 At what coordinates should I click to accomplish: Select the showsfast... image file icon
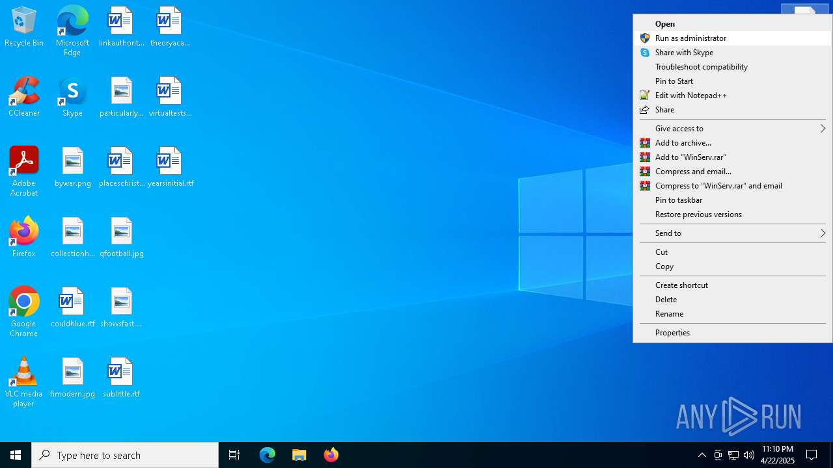point(122,308)
